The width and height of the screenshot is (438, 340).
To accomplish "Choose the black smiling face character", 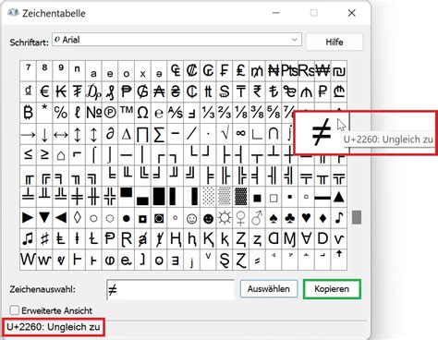I will (208, 218).
